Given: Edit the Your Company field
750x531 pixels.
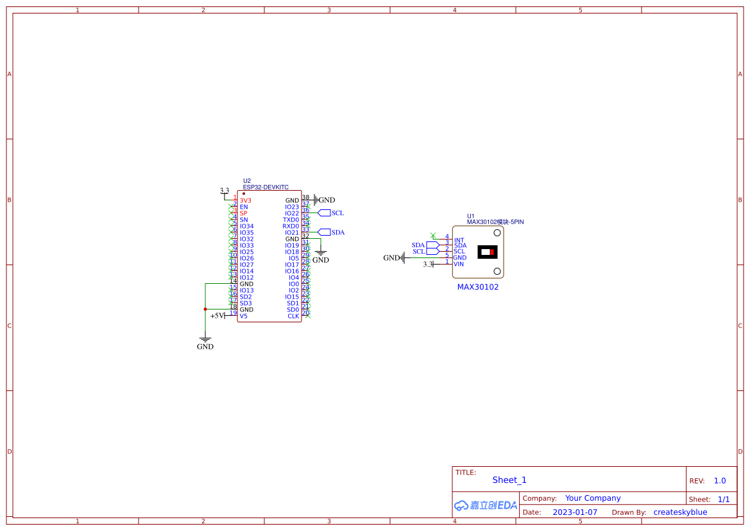Looking at the screenshot, I should pos(593,498).
